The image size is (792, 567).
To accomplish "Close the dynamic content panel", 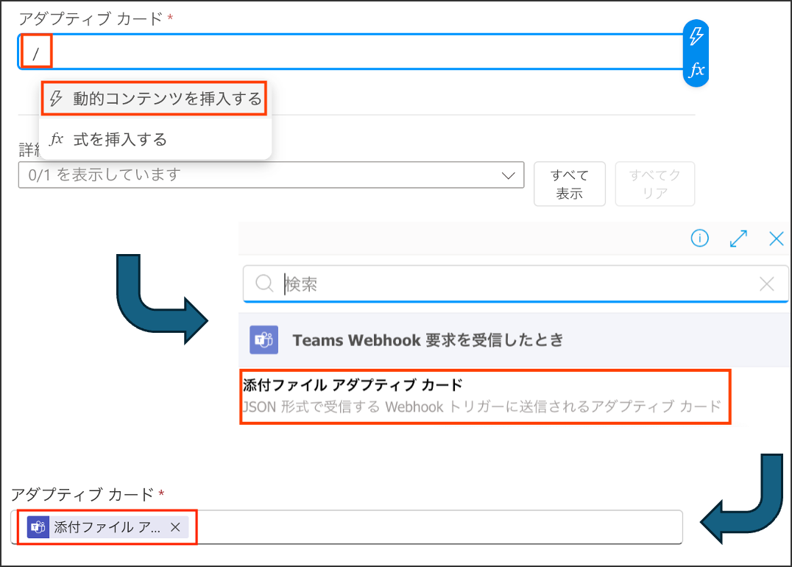I will point(776,238).
